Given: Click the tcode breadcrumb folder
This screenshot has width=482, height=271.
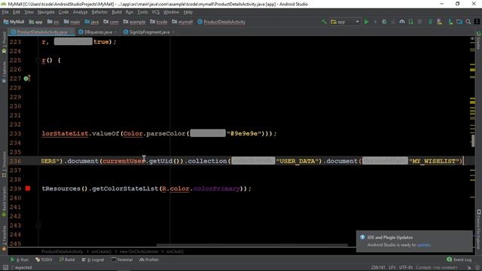Looking at the screenshot, I should coord(159,22).
